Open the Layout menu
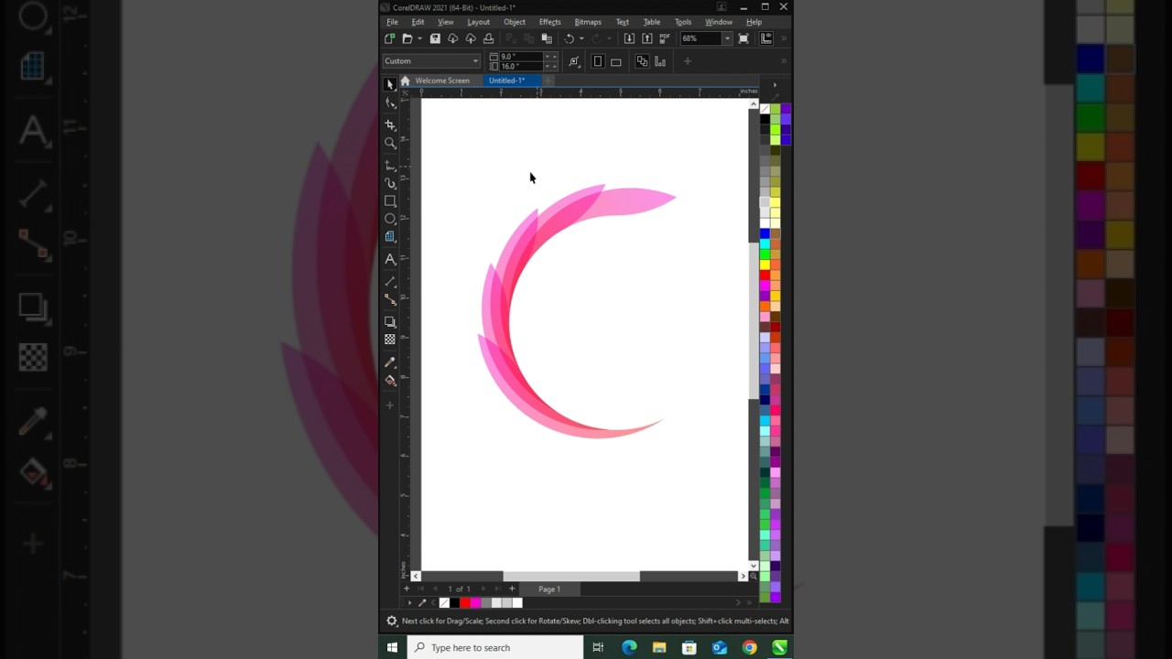The image size is (1172, 659). click(478, 22)
